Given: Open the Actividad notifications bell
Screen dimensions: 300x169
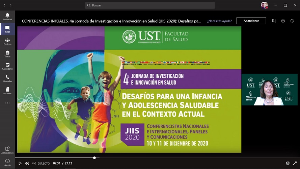Looking at the screenshot, I should click(x=7, y=17).
